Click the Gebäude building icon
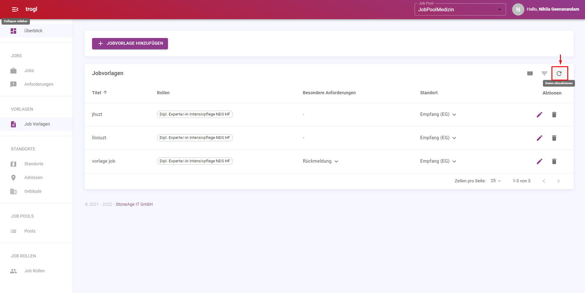The width and height of the screenshot is (585, 293). (x=13, y=191)
